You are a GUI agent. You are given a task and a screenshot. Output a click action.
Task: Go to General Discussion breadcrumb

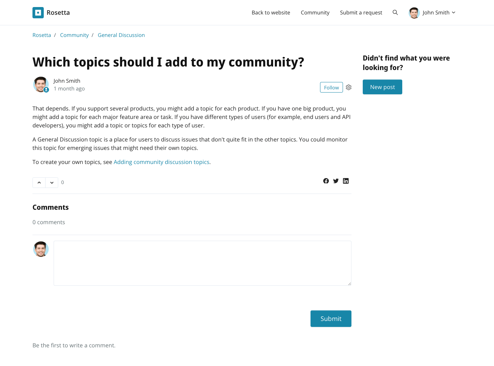click(x=121, y=35)
